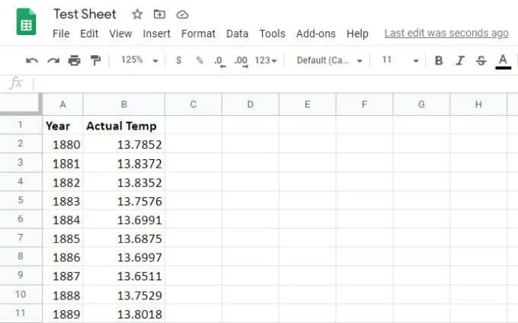518x323 pixels.
Task: Select column D header
Action: point(251,104)
